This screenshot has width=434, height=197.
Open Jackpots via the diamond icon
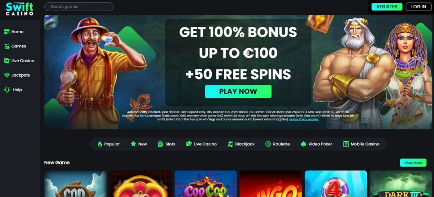click(7, 75)
